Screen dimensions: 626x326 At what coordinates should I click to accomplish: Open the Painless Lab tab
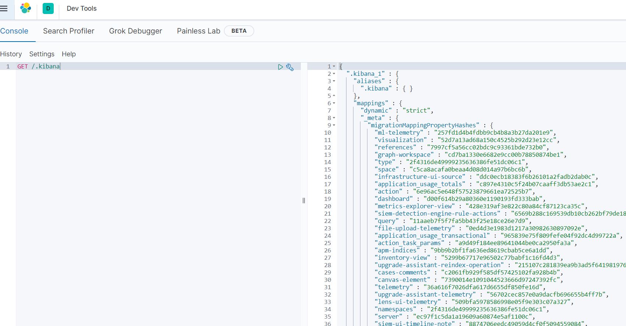coord(199,31)
